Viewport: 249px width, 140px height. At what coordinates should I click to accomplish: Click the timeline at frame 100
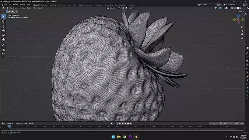pyautogui.click(x=99, y=127)
